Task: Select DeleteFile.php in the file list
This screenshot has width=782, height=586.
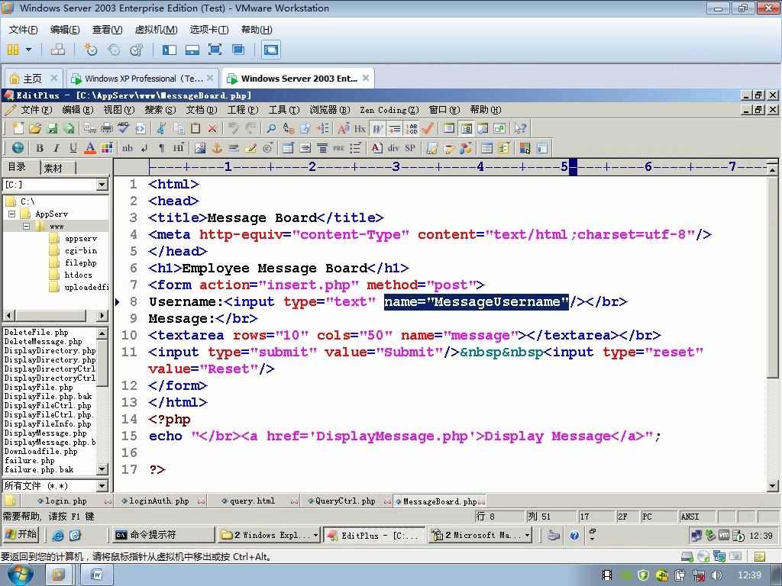Action: (37, 333)
